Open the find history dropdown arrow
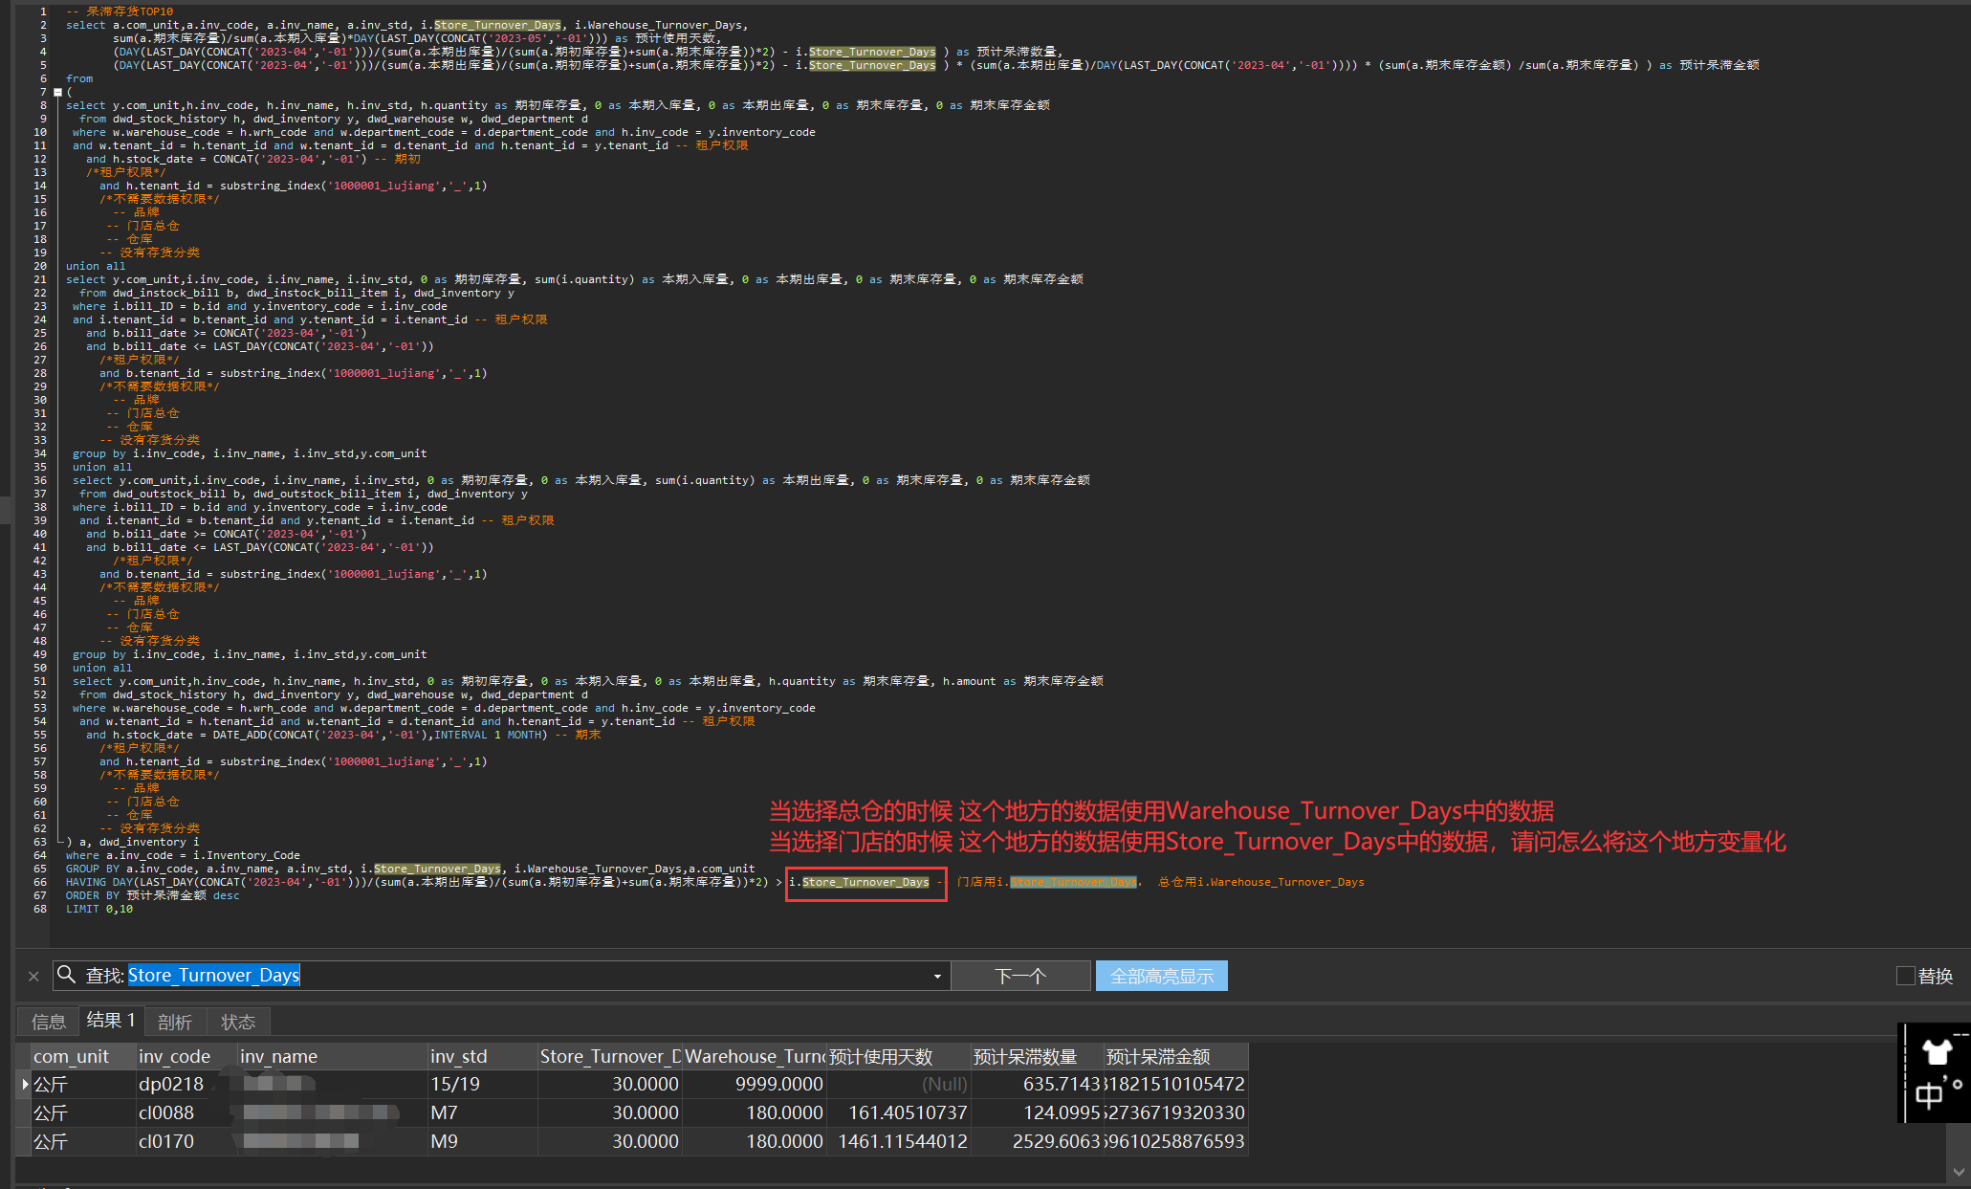This screenshot has height=1189, width=1971. 936,977
